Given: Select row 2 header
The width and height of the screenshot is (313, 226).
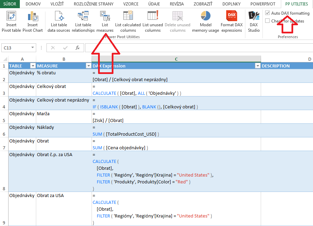Looking at the screenshot, I should (4, 76).
